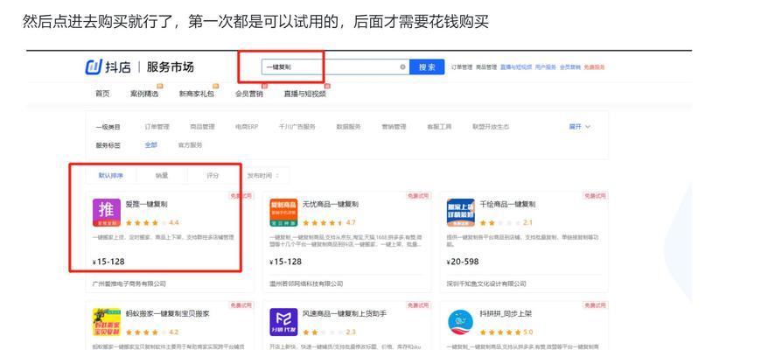
Task: Go to the 首页 tab
Action: pyautogui.click(x=102, y=94)
